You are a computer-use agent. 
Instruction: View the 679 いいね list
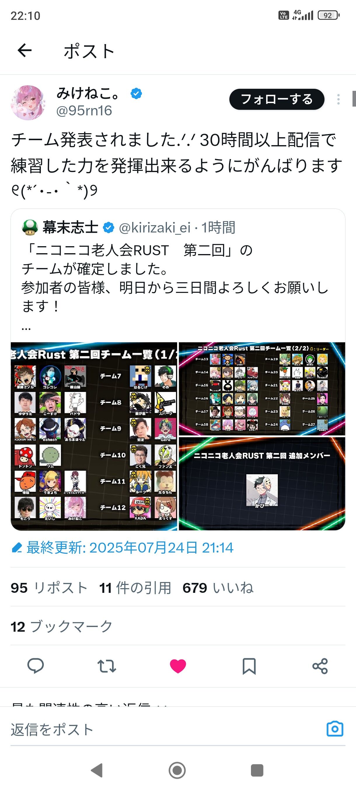218,588
